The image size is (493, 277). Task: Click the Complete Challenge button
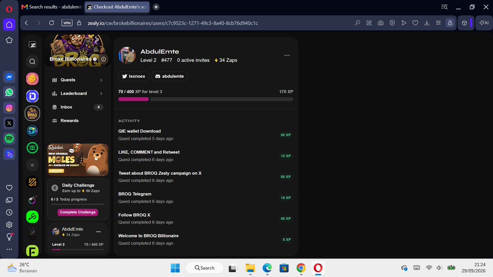click(78, 212)
